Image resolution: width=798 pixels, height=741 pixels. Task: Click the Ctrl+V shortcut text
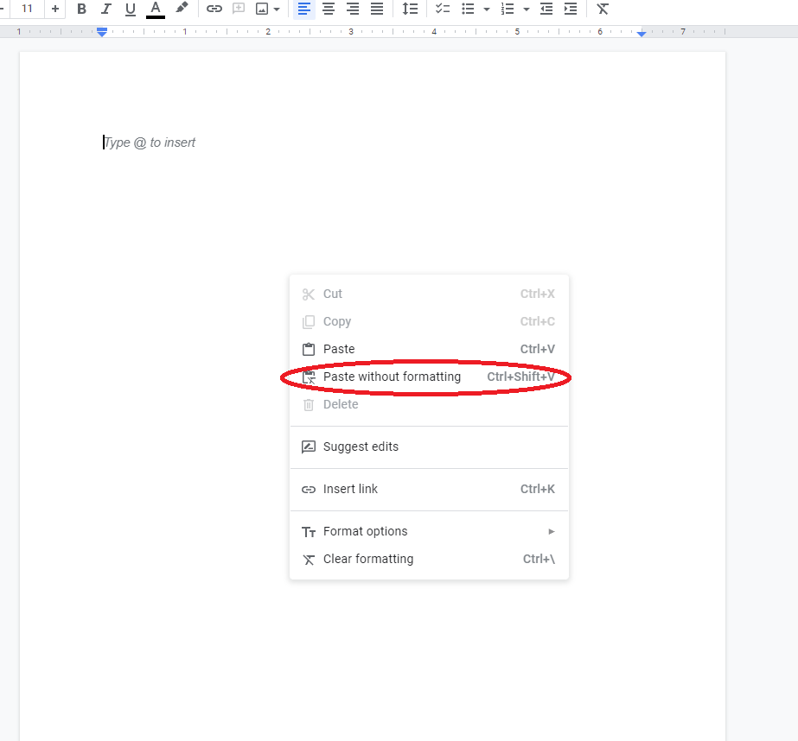pyautogui.click(x=538, y=349)
